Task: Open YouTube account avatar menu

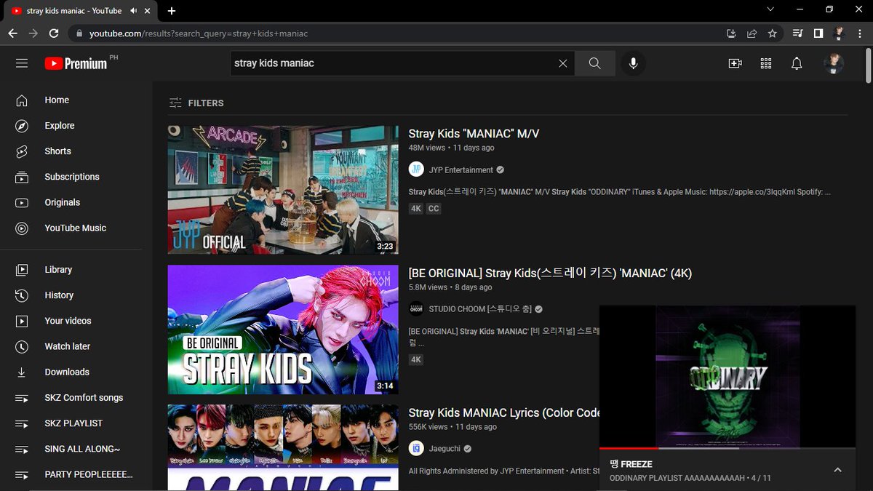Action: 834,63
